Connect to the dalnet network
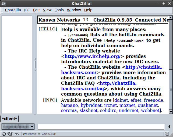This screenshot has height=137, width=173. tap(121, 100)
